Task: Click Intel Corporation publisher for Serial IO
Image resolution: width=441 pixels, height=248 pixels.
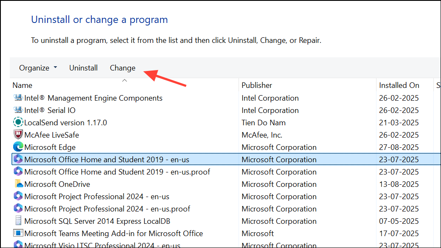Action: pyautogui.click(x=270, y=110)
